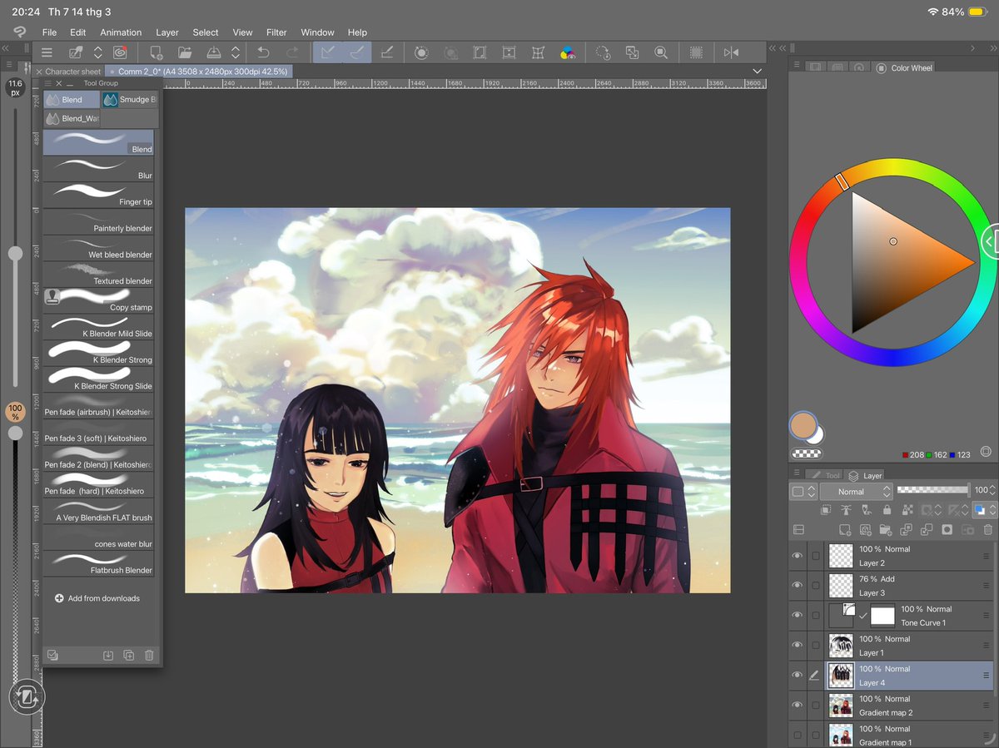999x748 pixels.
Task: Flip canvas horizontally using mirror icon
Action: click(x=731, y=52)
